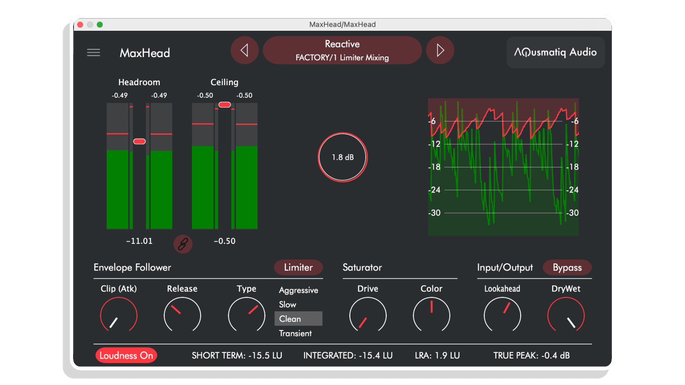This screenshot has width=685, height=385.
Task: Toggle the headroom-ceiling link icon
Action: [x=183, y=244]
